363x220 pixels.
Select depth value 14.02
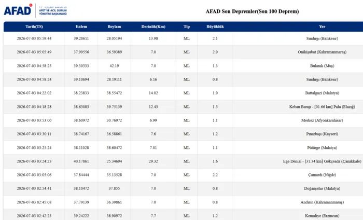[153, 93]
